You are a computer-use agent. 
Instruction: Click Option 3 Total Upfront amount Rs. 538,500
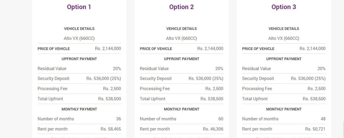314,99
